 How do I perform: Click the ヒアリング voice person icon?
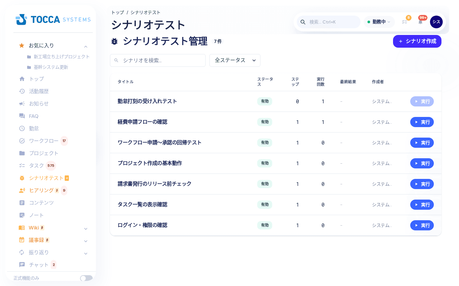[x=22, y=190]
